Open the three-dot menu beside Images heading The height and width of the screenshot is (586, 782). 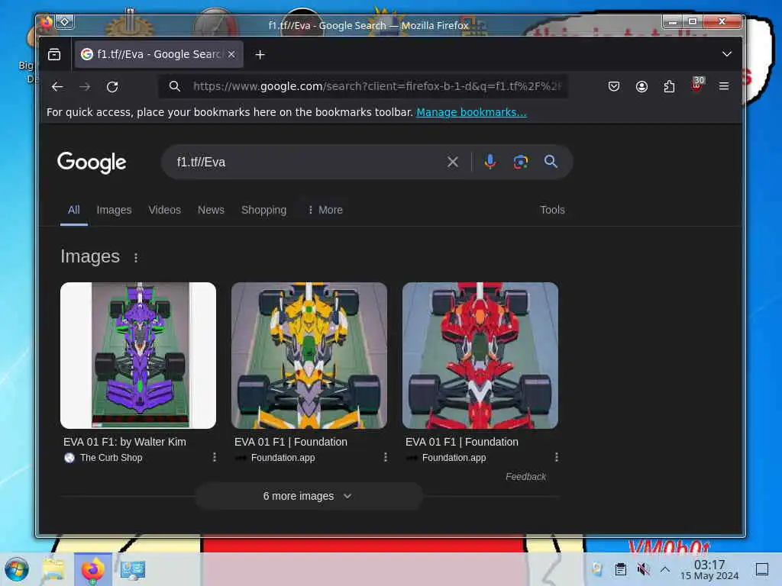pos(136,258)
